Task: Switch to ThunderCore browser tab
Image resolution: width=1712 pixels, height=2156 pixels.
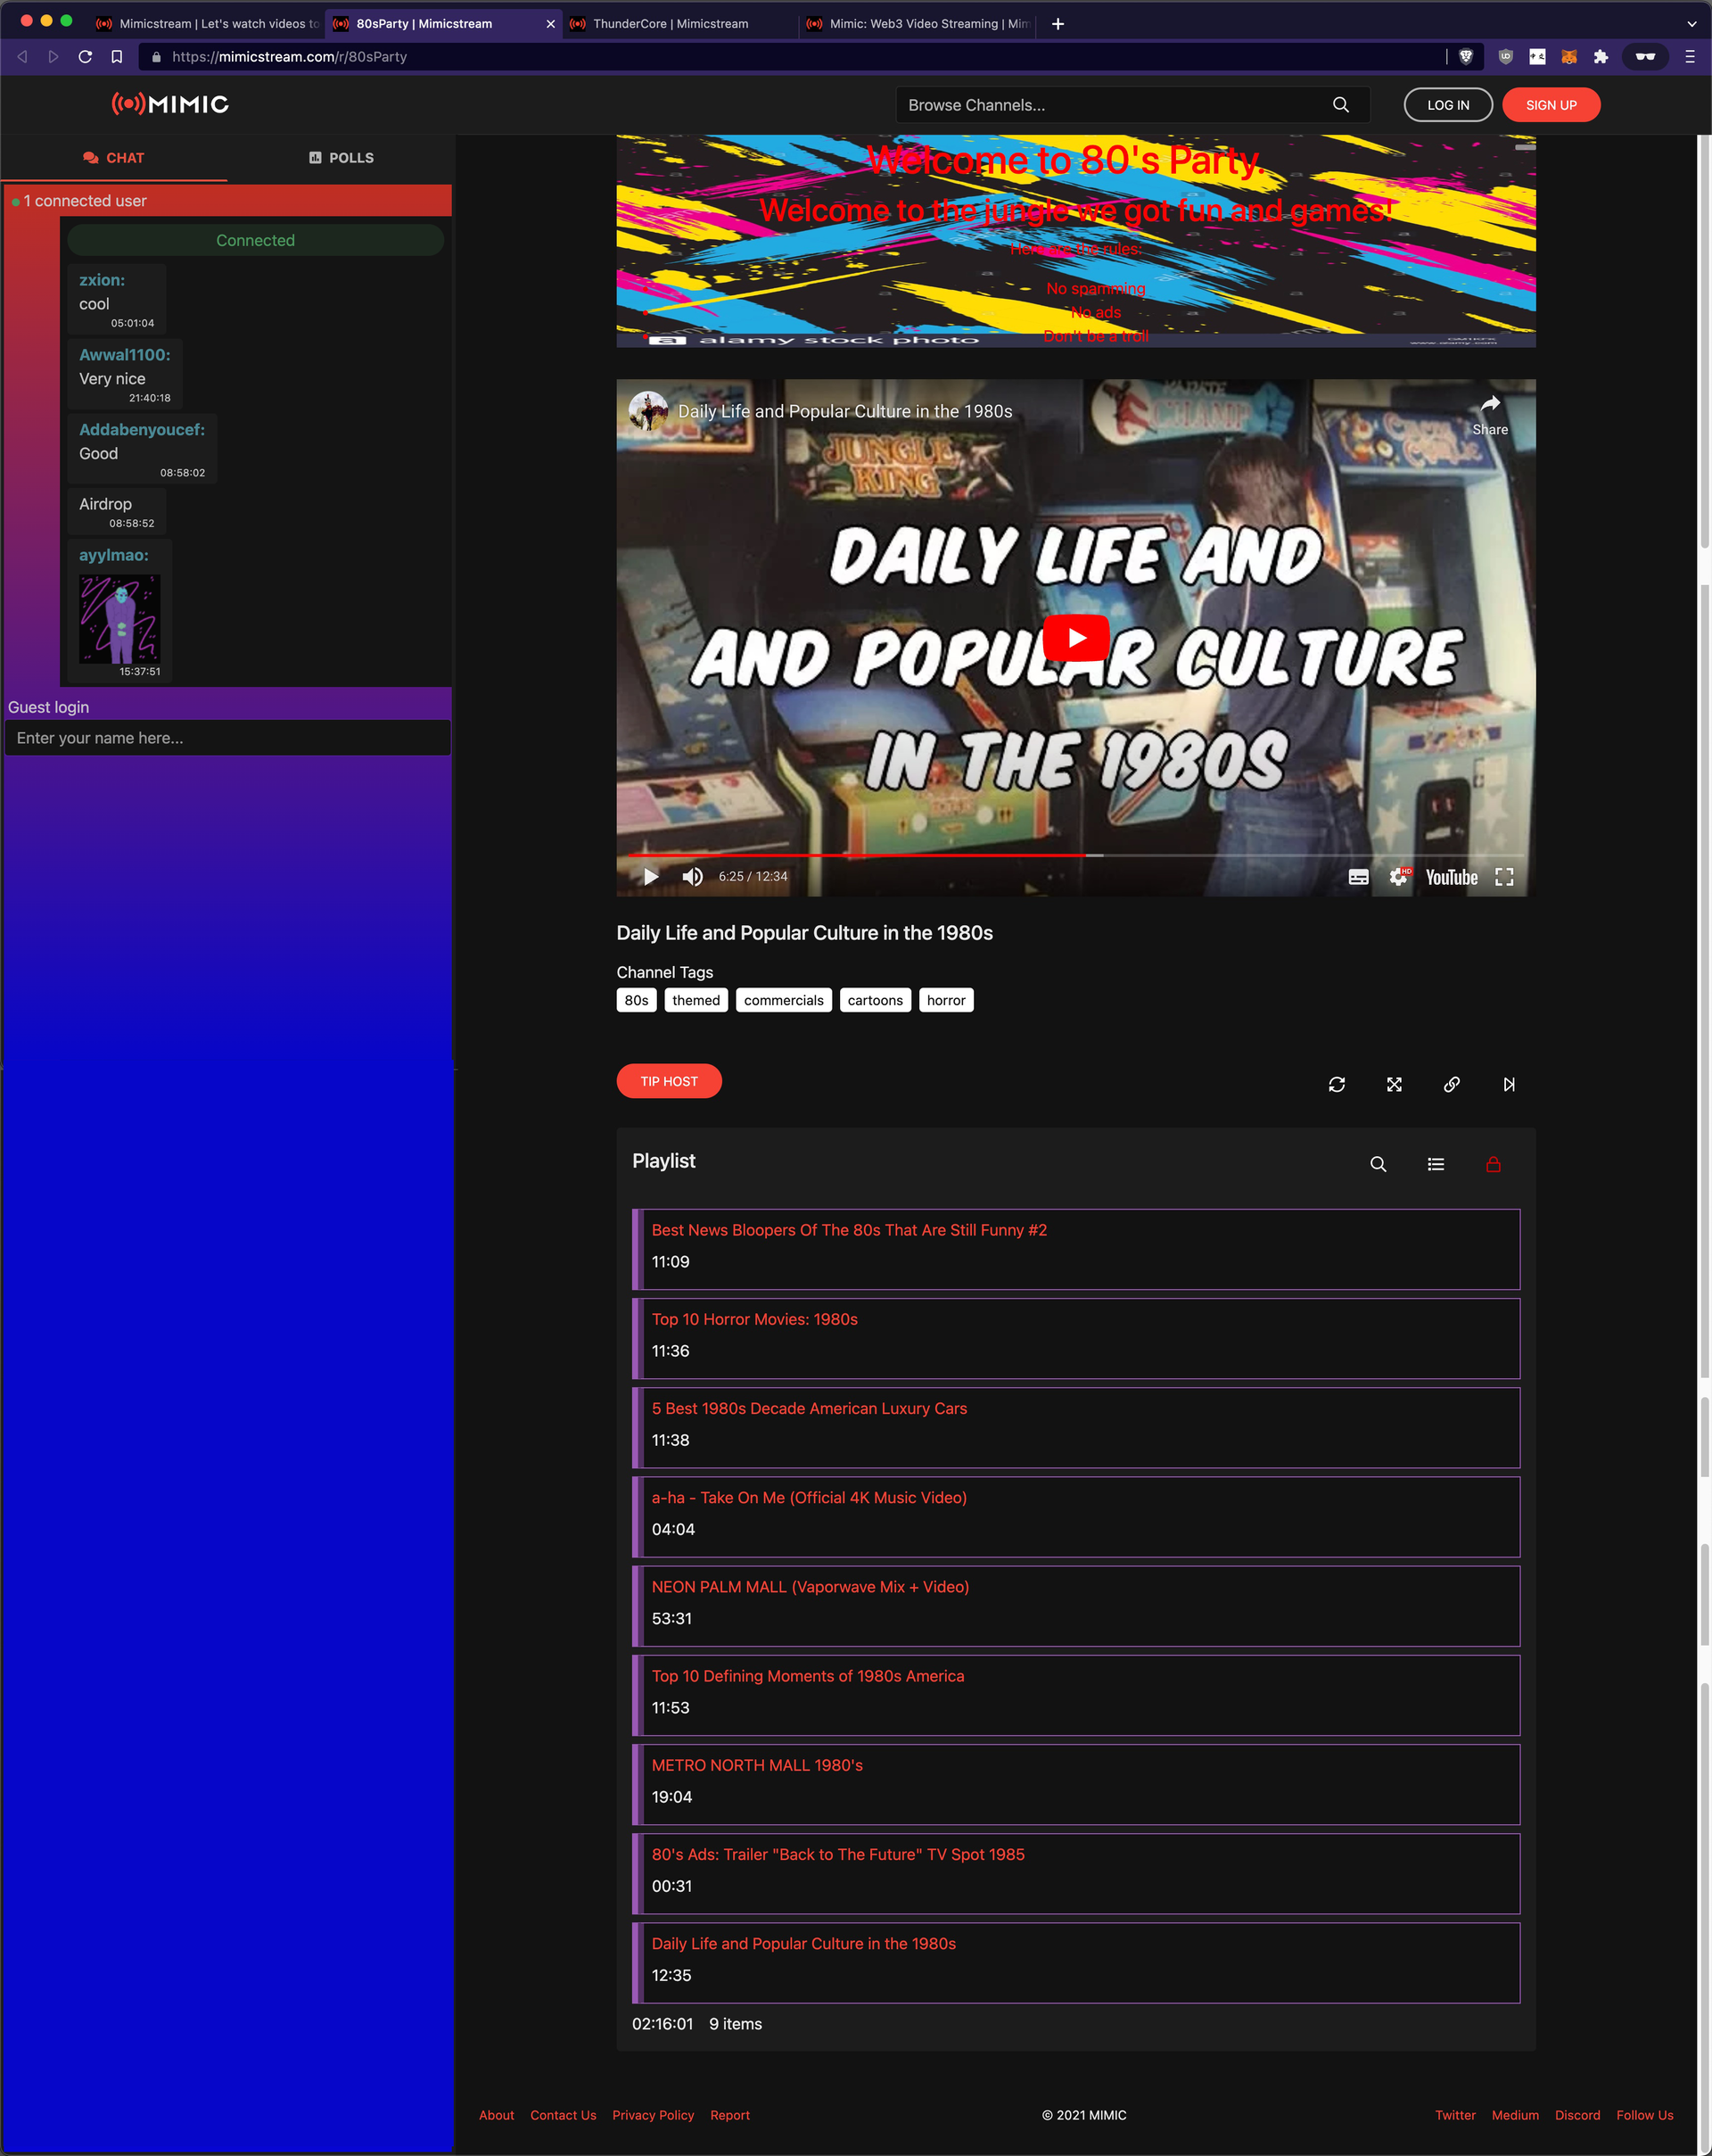Action: 670,24
